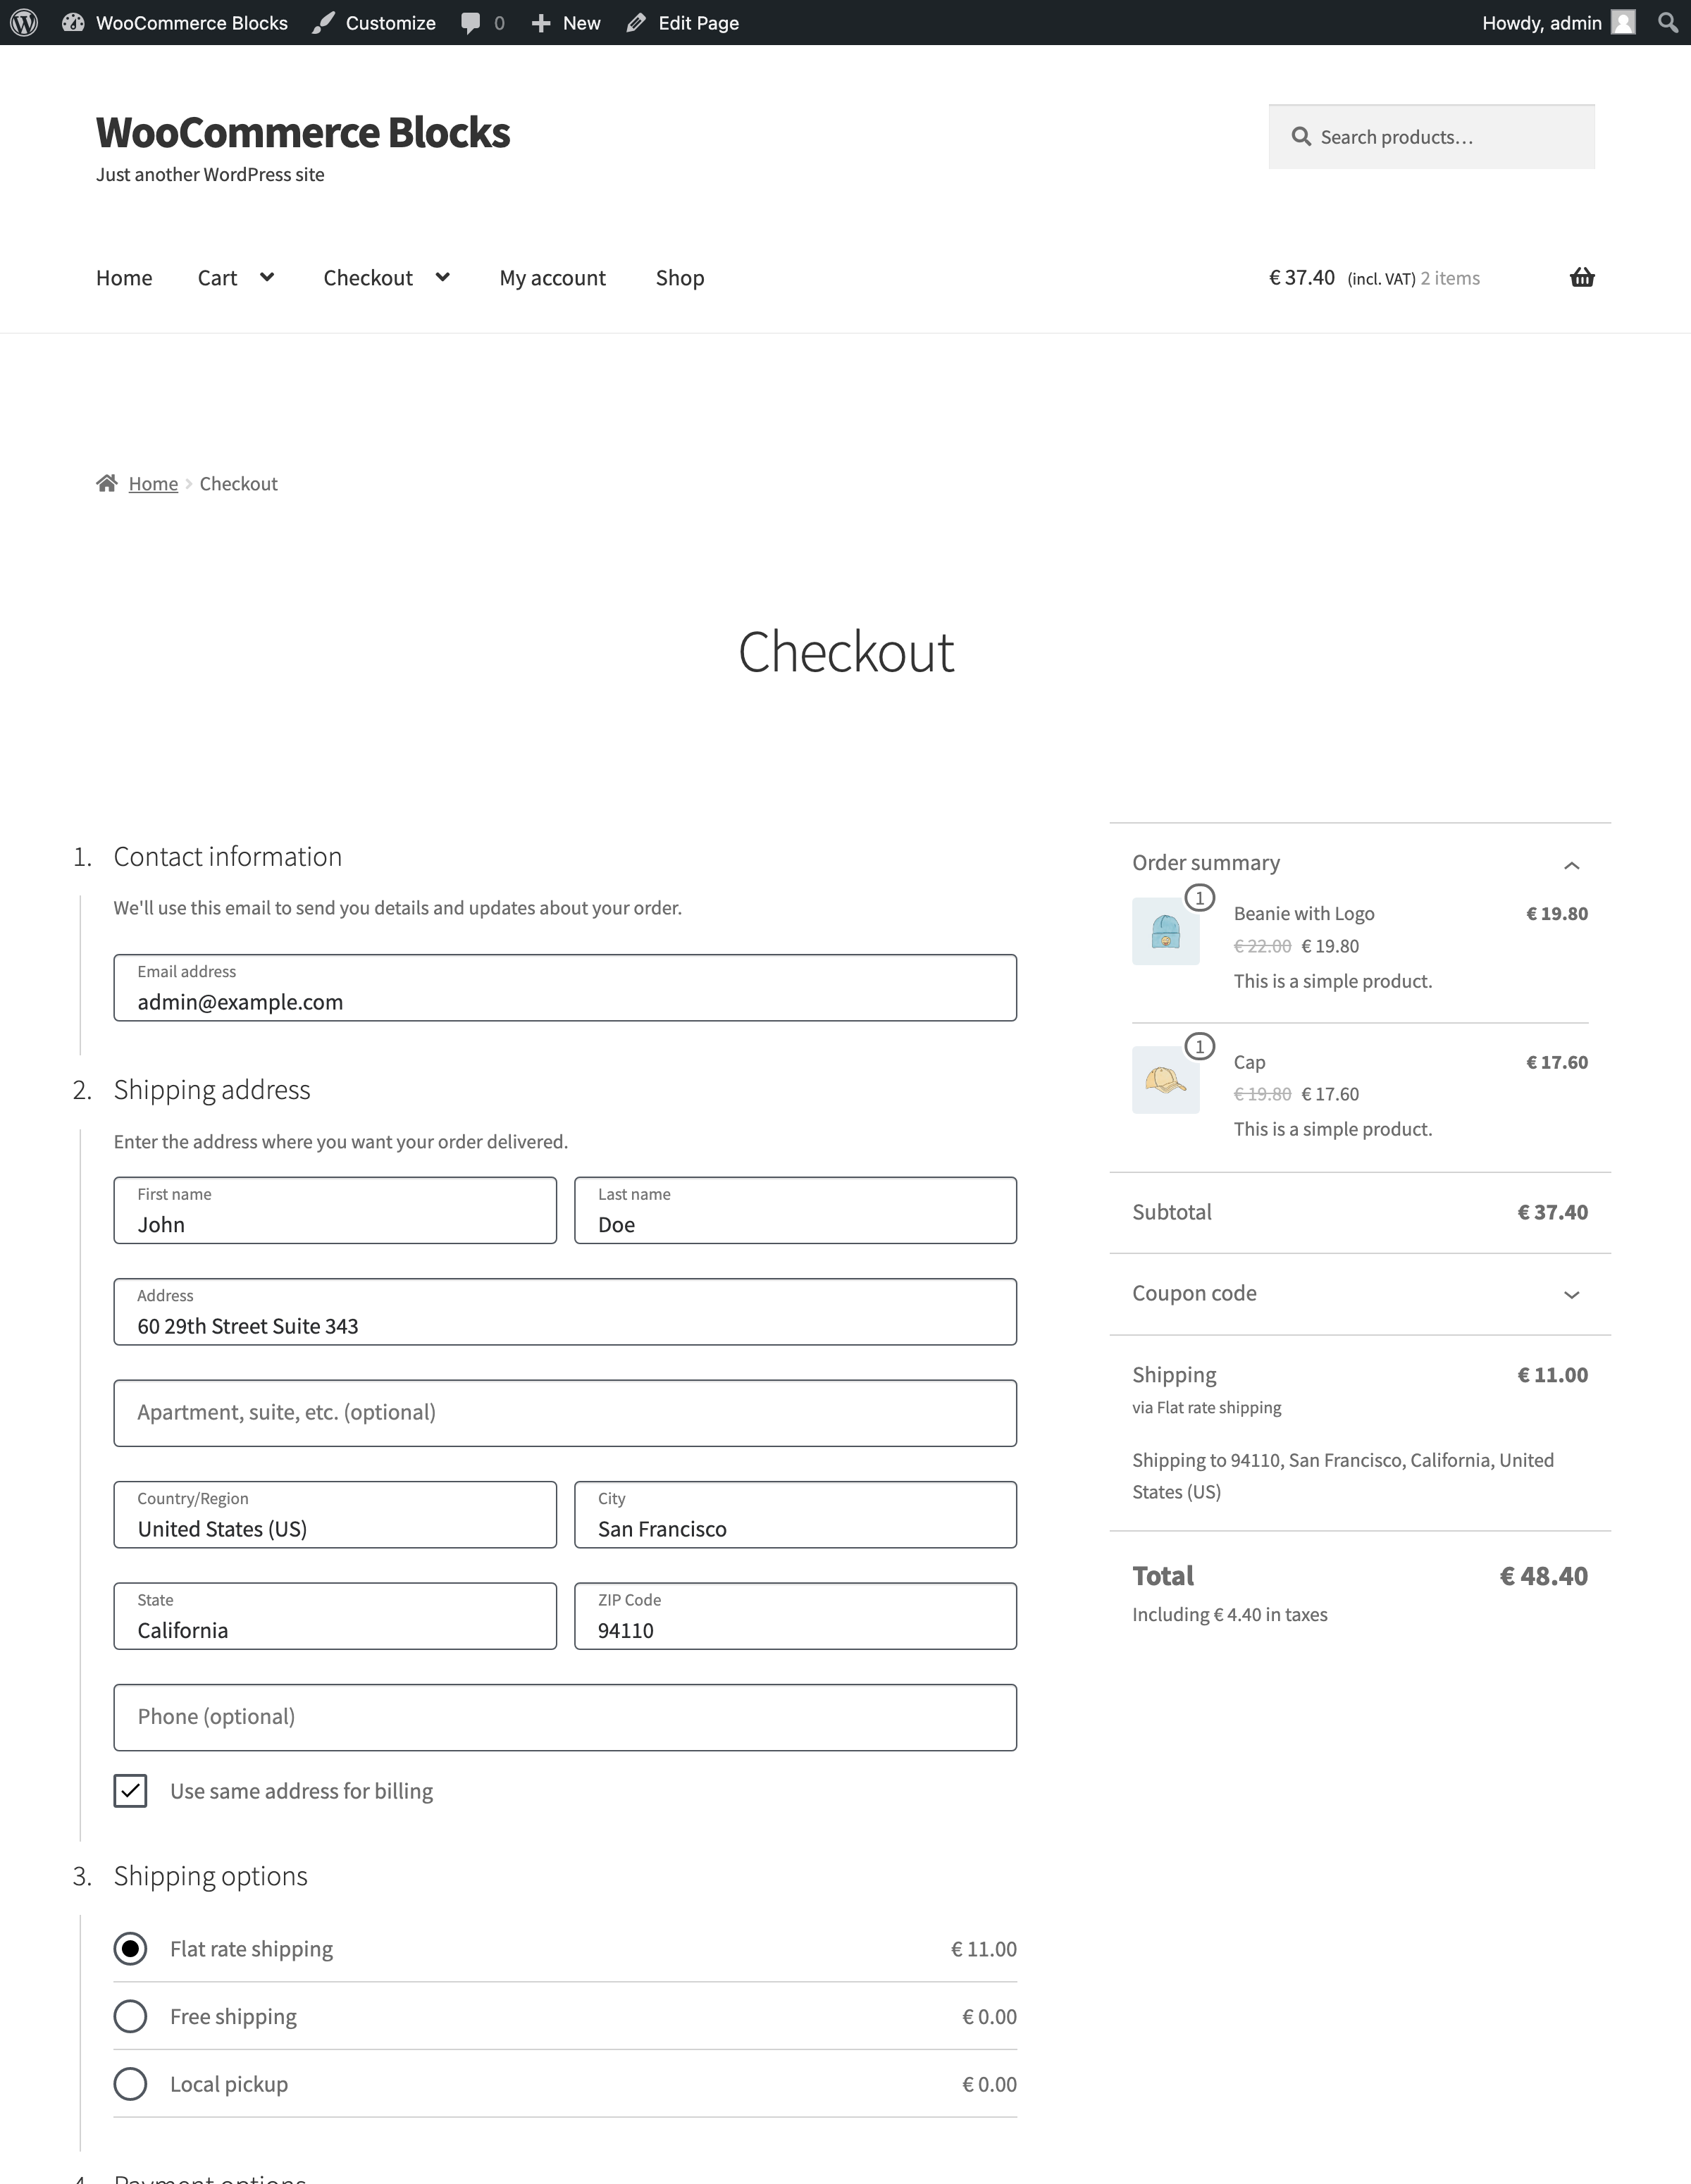Open the Country/Region dropdown
The image size is (1691, 2184).
click(335, 1514)
